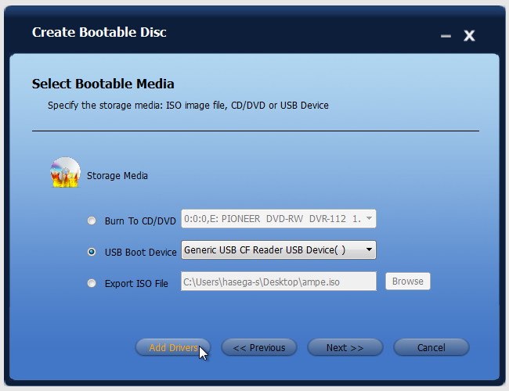Screen dimensions: 509x391
Task: Open the PIONEER DVD-RW drive dropdown
Action: pos(279,219)
